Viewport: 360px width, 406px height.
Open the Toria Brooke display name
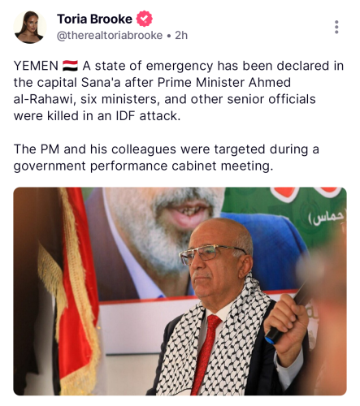(x=94, y=19)
